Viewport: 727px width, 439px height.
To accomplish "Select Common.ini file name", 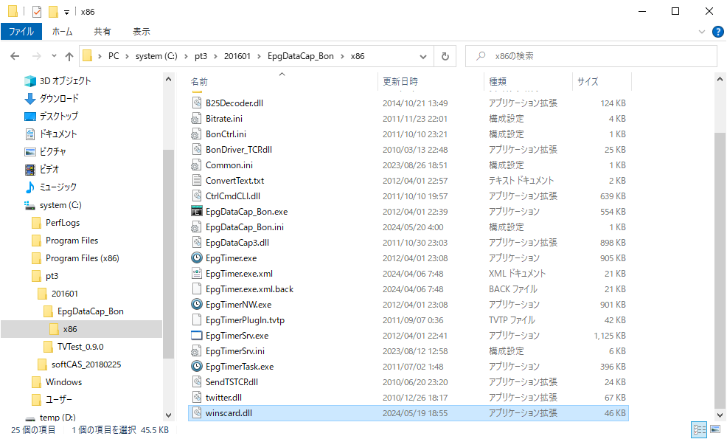I will (x=229, y=165).
